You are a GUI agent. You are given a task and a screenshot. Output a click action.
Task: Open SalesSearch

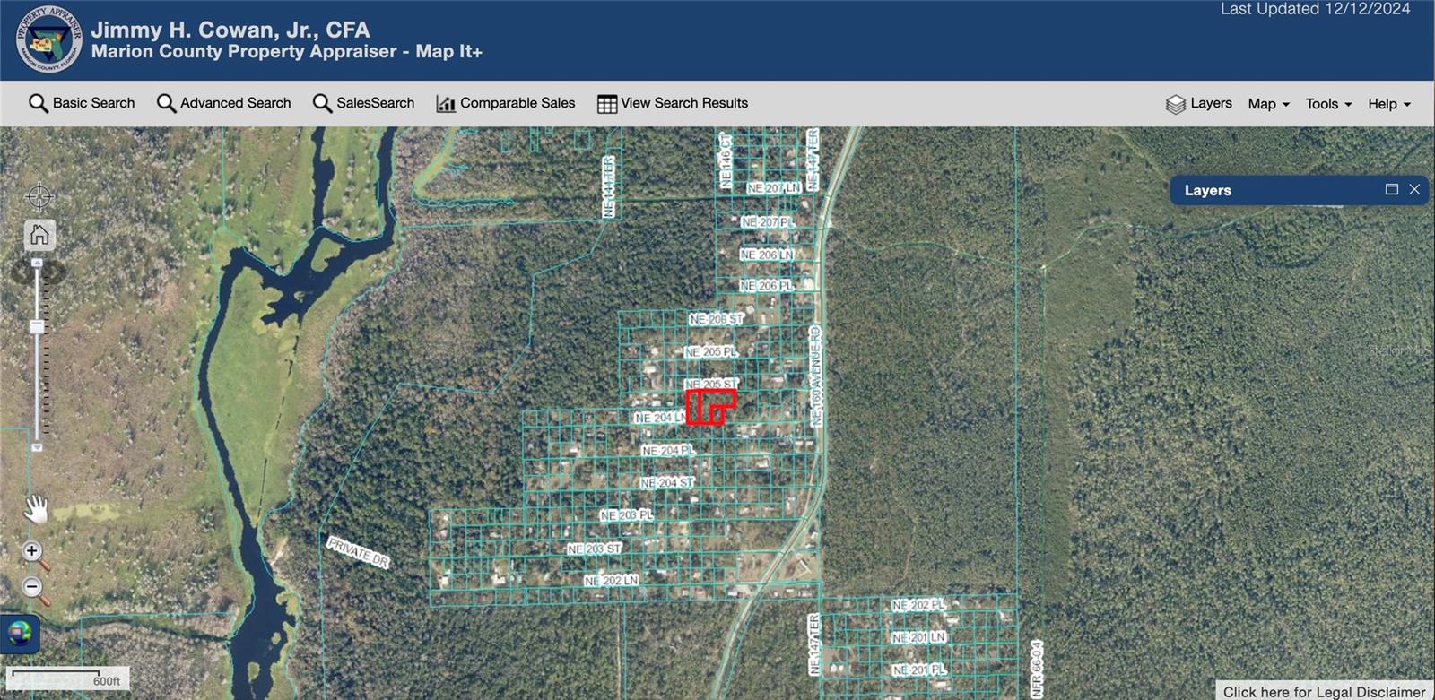click(363, 103)
